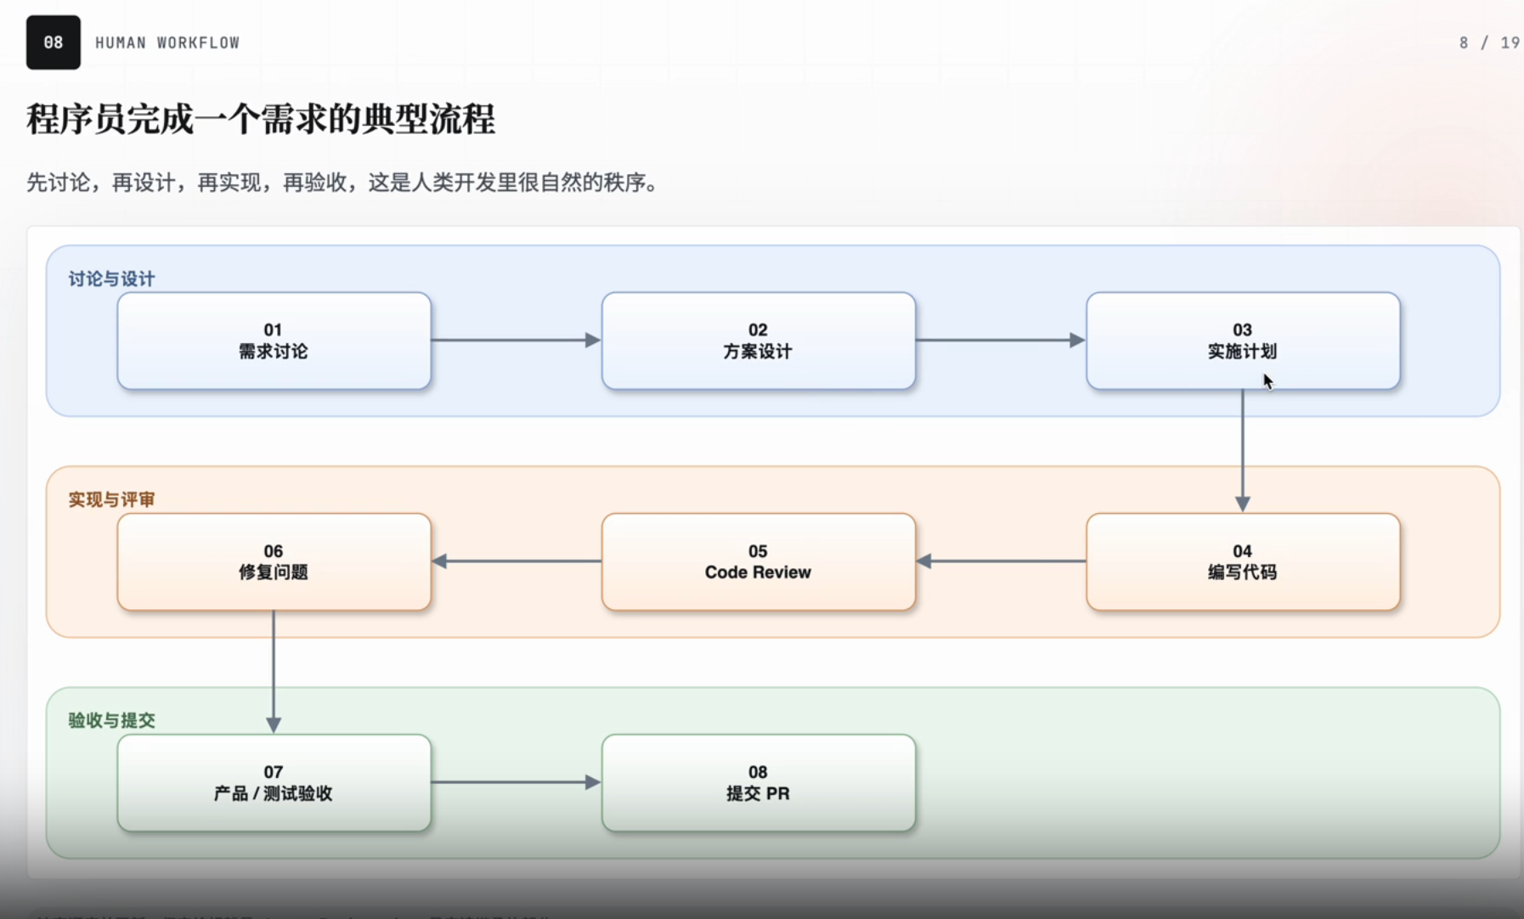Select the 04 编写代码 step box

click(1243, 561)
